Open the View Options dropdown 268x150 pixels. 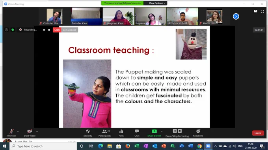(x=157, y=3)
